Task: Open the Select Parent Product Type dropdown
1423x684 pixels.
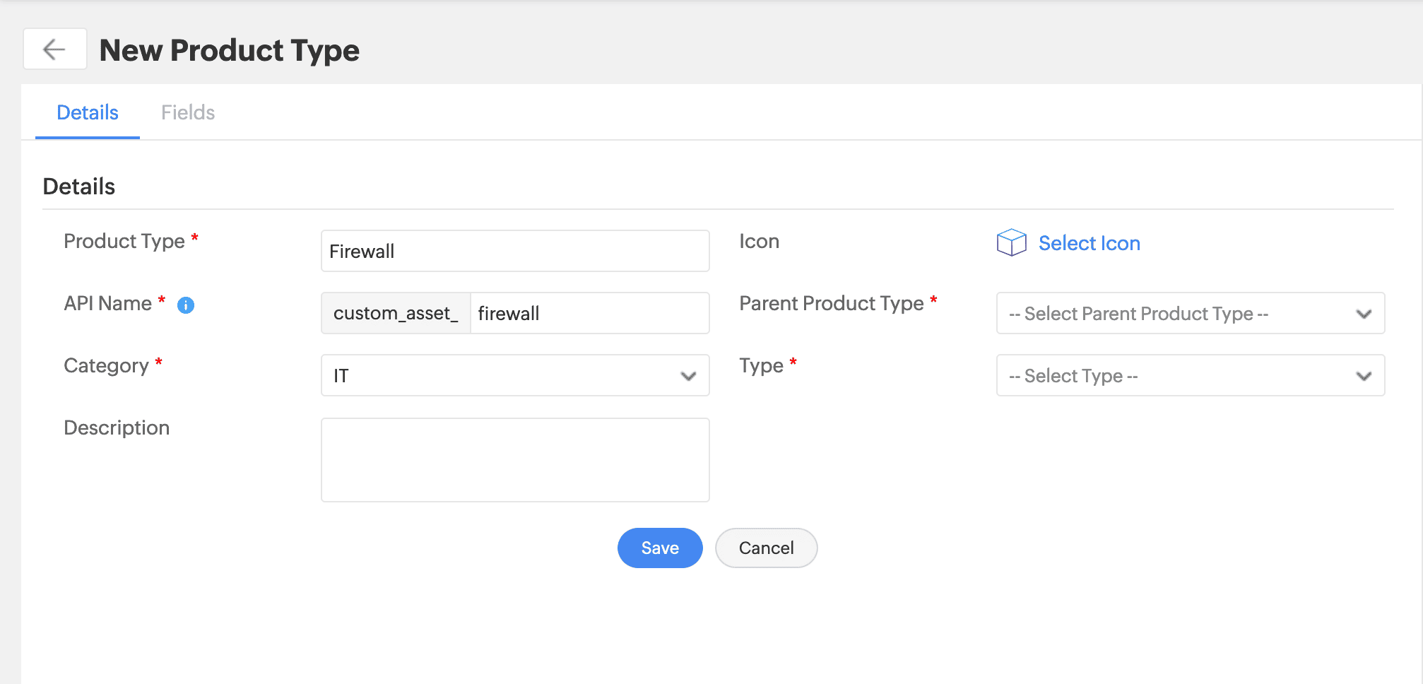Action: click(x=1176, y=313)
